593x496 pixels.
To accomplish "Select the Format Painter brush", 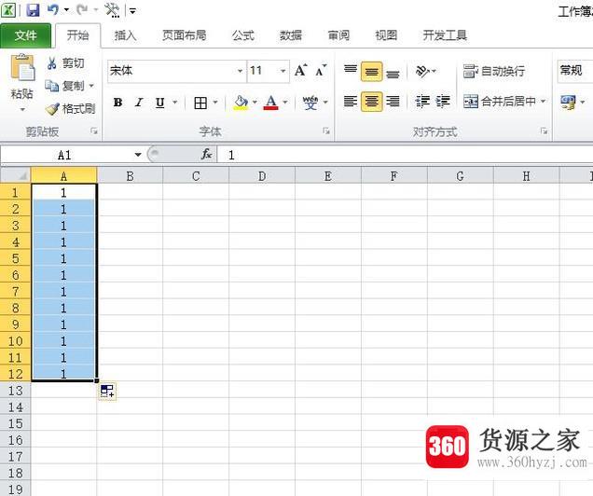I will (70, 109).
